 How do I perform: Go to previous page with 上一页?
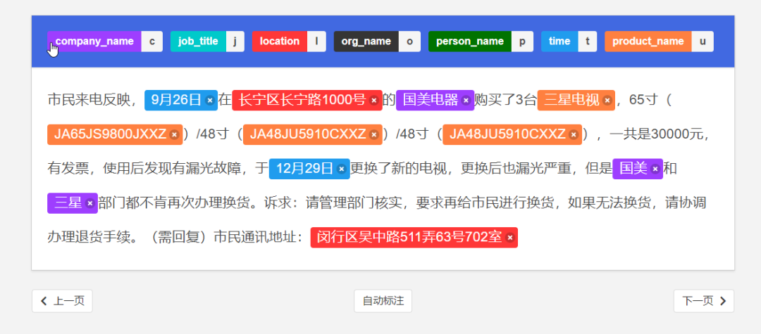(62, 301)
